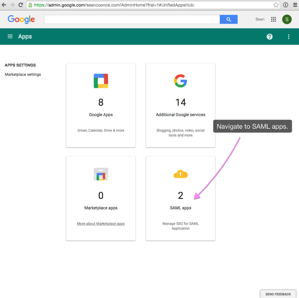Viewport: 299px width, 298px height.
Task: Click 'Blogging, photos, video, social tools' text
Action: point(181,133)
